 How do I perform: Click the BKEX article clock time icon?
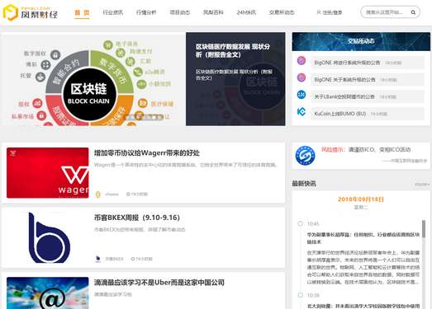(x=133, y=259)
